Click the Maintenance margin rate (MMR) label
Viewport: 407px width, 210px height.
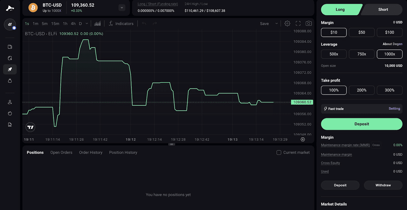pyautogui.click(x=345, y=145)
